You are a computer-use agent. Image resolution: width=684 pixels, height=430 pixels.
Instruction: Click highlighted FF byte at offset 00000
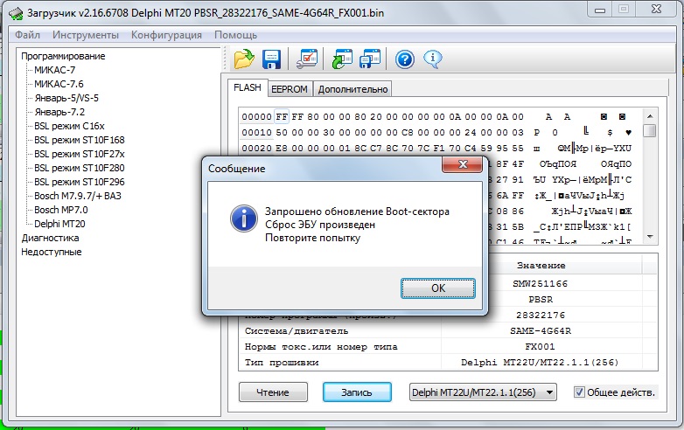click(282, 117)
